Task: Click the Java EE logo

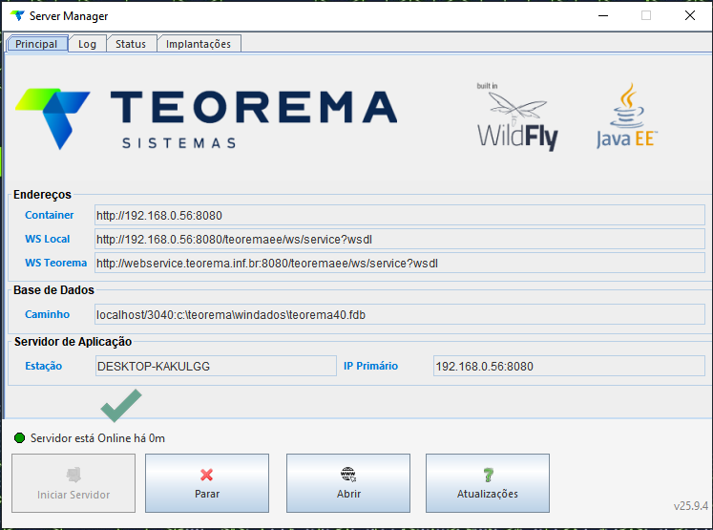Action: (x=627, y=116)
